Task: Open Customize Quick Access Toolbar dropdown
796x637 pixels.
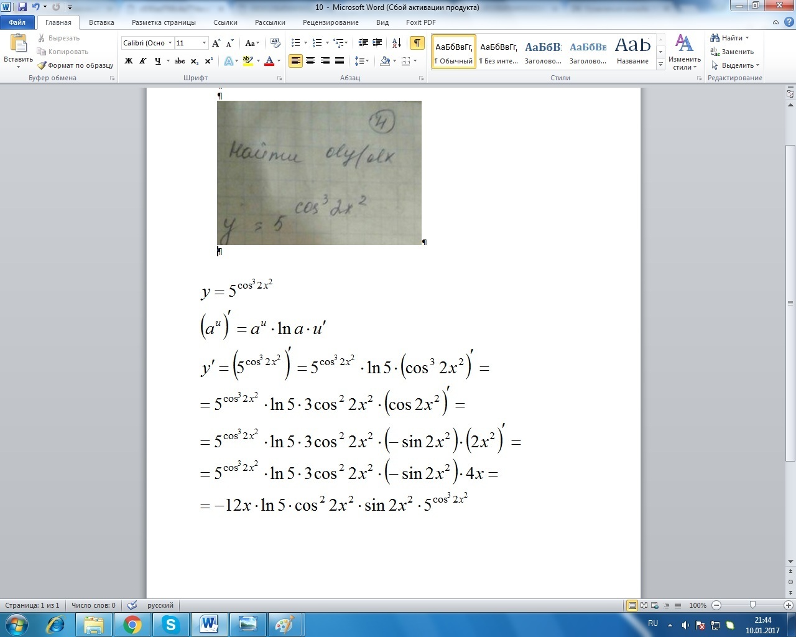Action: 70,7
